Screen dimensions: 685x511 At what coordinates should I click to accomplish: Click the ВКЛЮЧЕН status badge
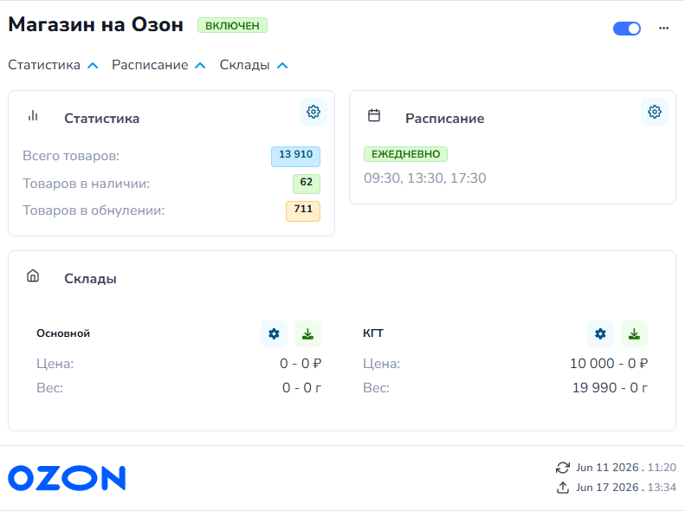(x=232, y=26)
